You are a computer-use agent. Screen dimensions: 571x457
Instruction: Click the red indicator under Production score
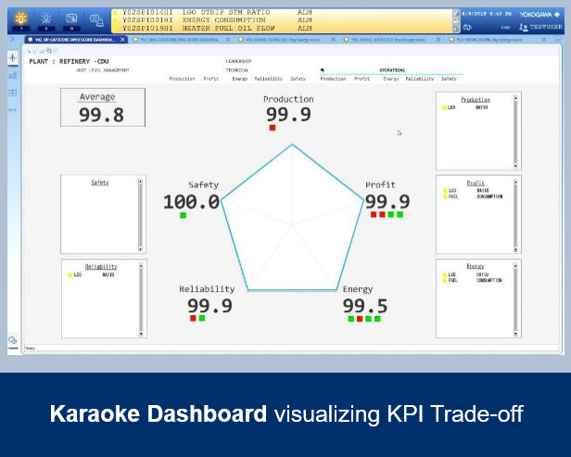click(273, 128)
